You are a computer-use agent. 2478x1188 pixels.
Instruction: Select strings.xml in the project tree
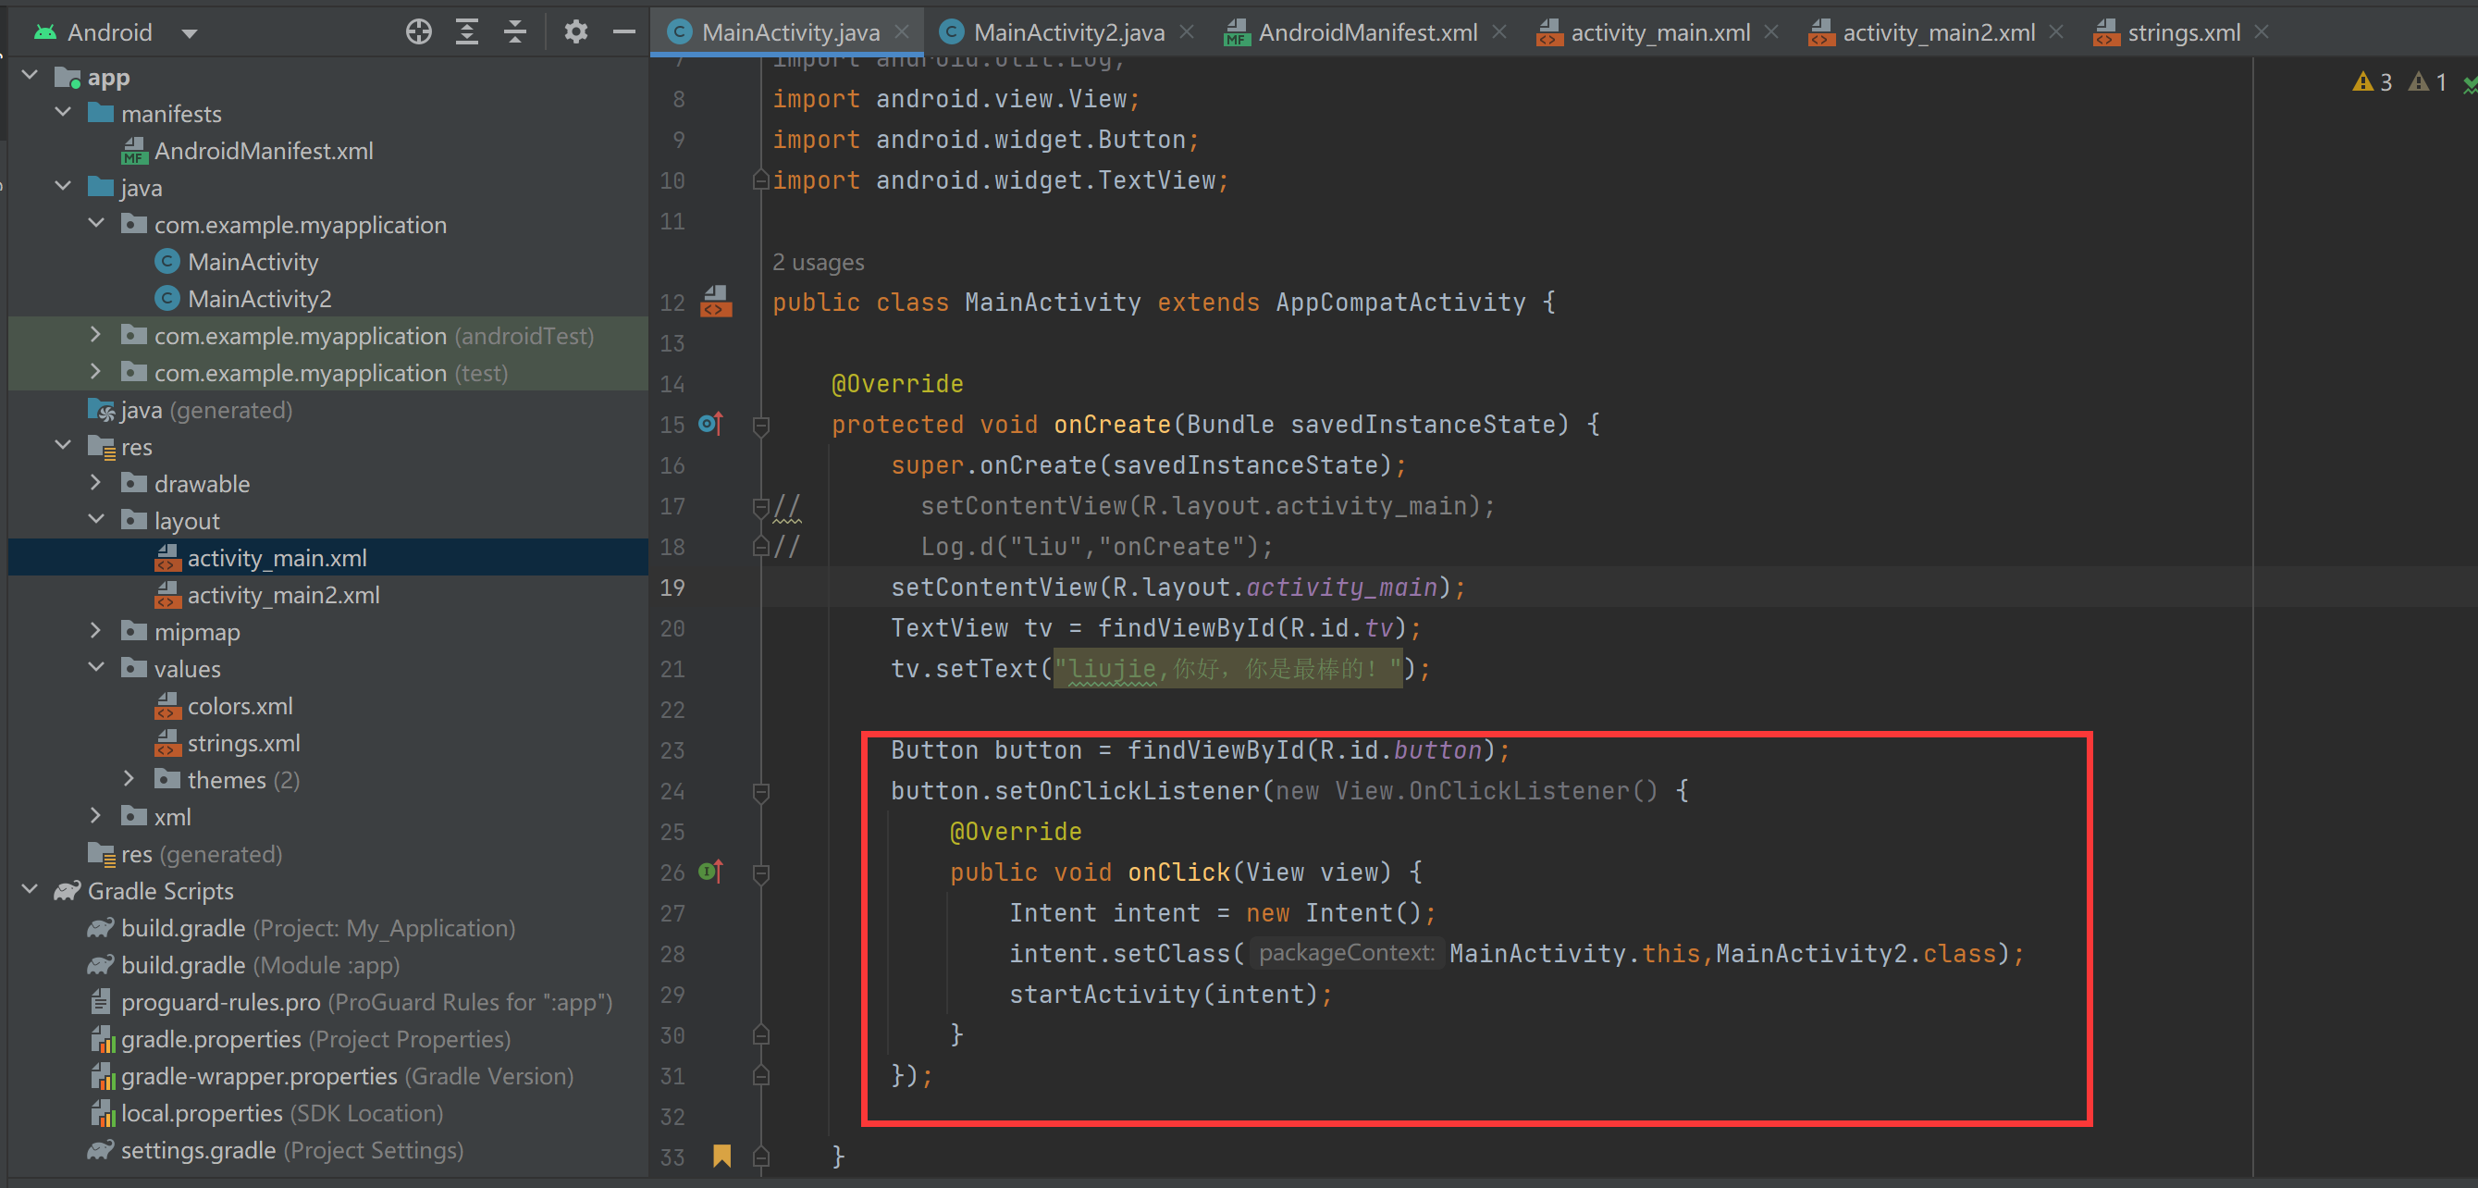228,743
